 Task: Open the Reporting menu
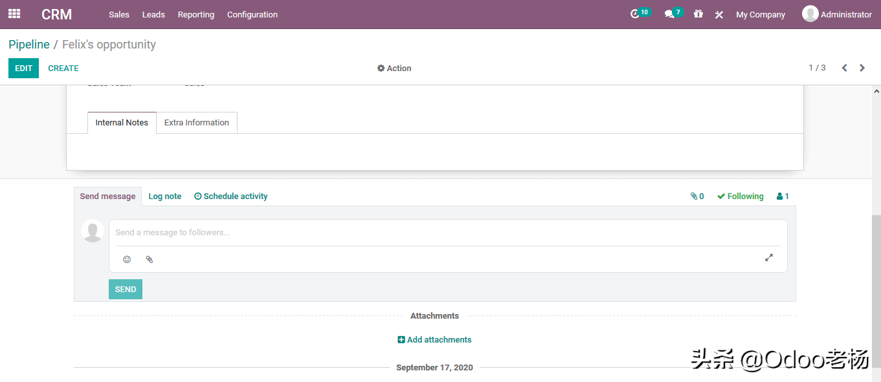tap(195, 14)
